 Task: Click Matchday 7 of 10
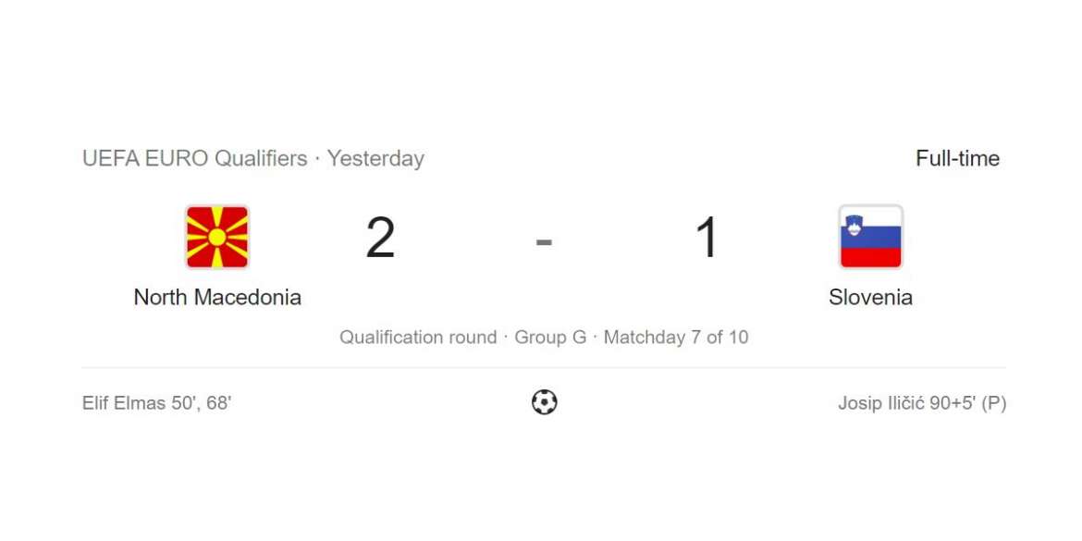676,337
